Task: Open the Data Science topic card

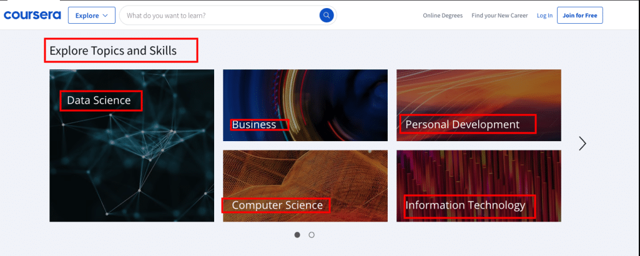Action: coord(132,145)
